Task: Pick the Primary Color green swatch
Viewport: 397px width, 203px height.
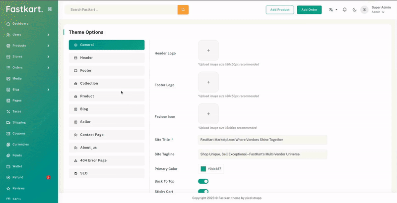Action: tap(203, 169)
